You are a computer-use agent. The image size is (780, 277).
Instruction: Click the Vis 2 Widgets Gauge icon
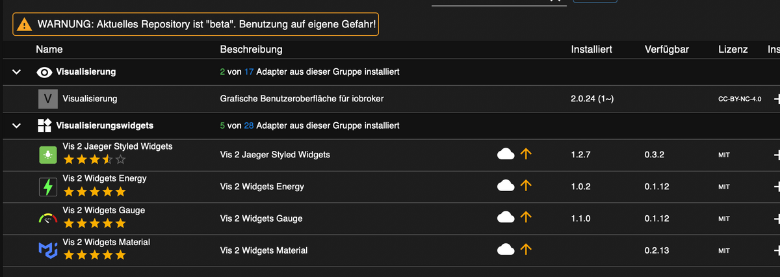[x=49, y=218]
